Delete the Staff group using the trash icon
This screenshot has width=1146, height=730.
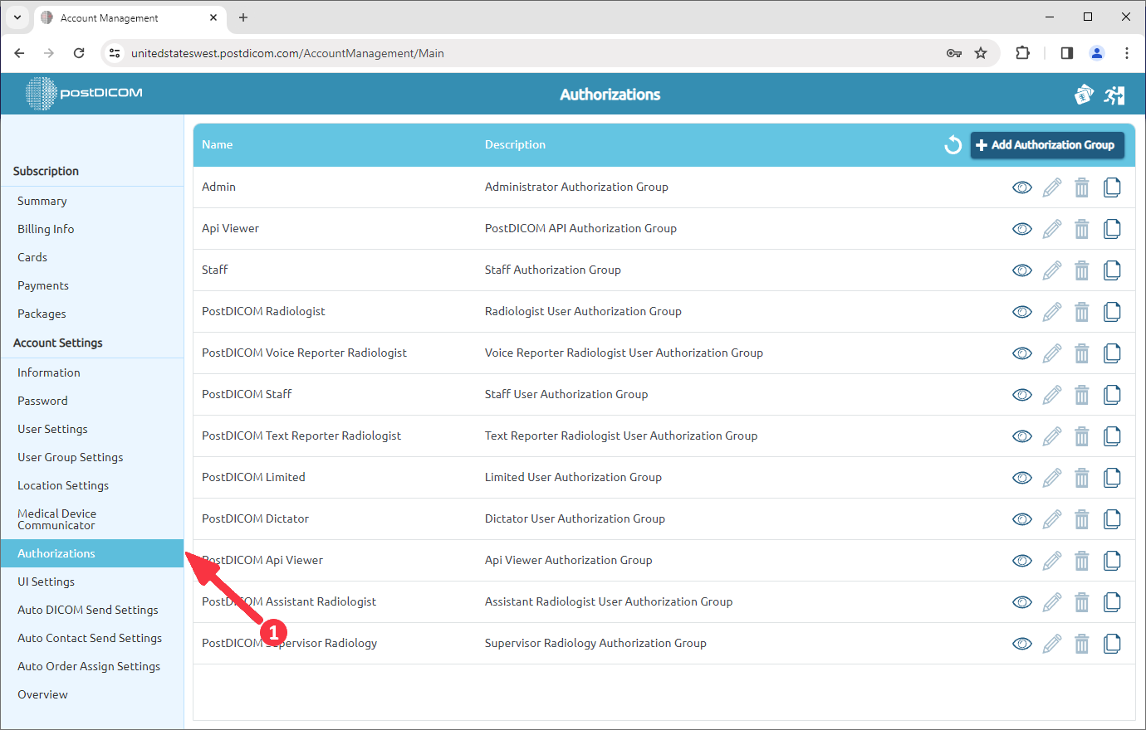[x=1081, y=270]
